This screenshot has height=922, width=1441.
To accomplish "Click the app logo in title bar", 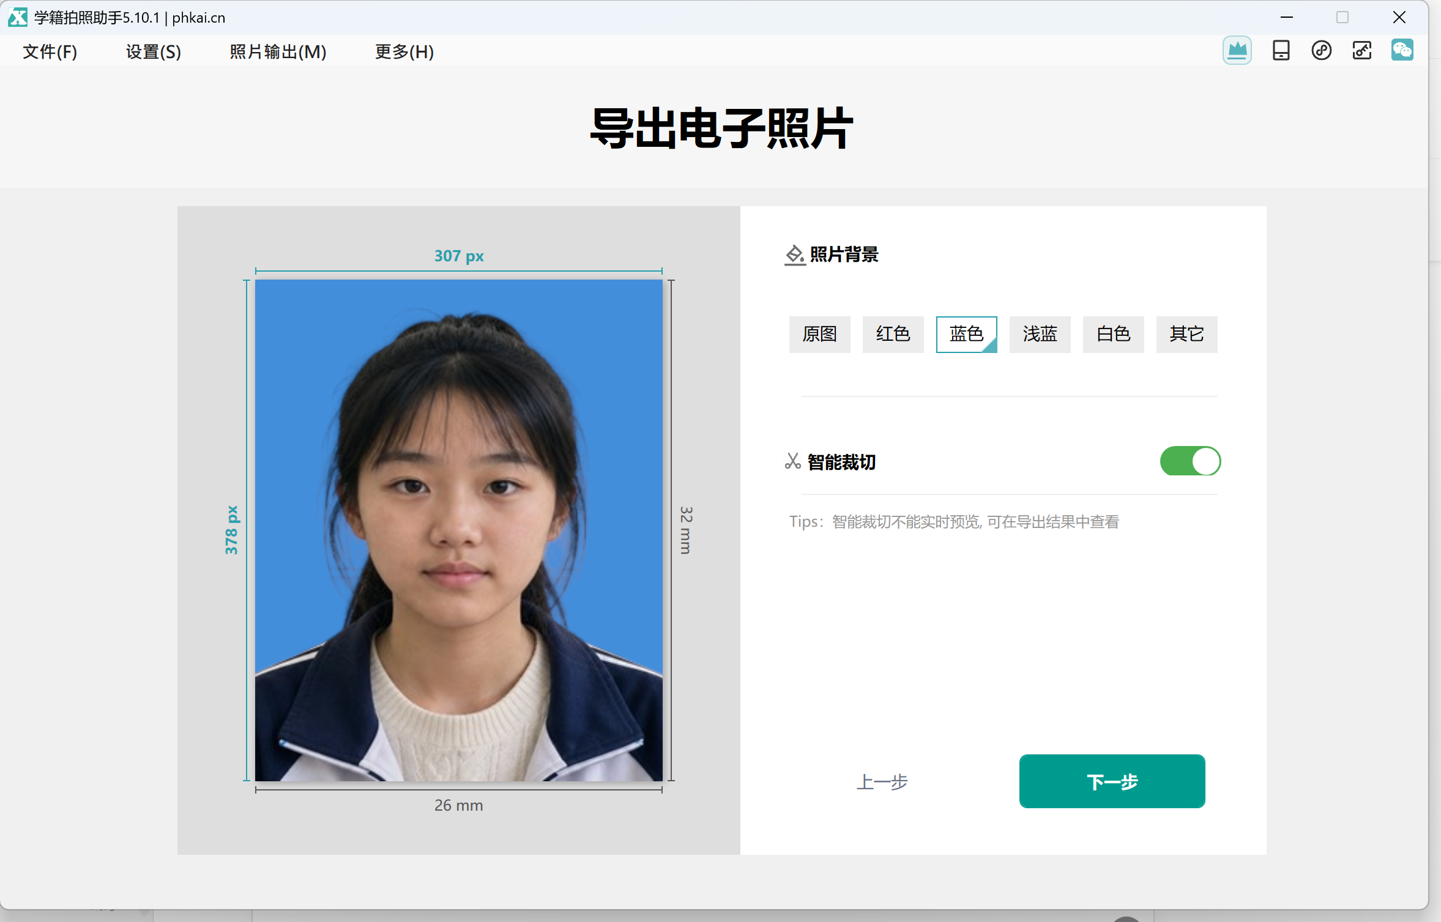I will (18, 17).
